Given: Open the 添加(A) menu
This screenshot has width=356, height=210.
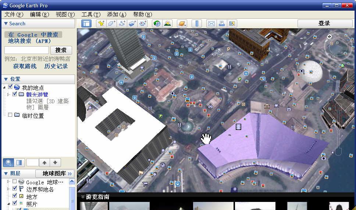Looking at the screenshot, I should click(x=117, y=14).
